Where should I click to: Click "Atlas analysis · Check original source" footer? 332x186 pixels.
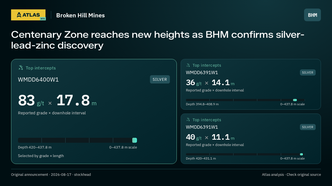coord(291,174)
